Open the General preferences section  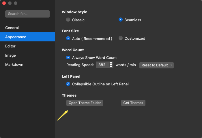(x=12, y=28)
